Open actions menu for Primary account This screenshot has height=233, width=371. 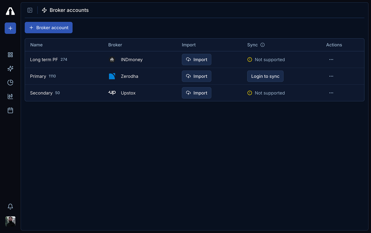(x=331, y=76)
